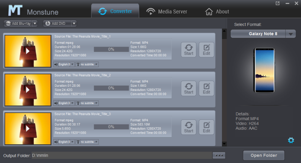
Task: Open Galaxy Note 8 format dropdown
Action: (290, 34)
